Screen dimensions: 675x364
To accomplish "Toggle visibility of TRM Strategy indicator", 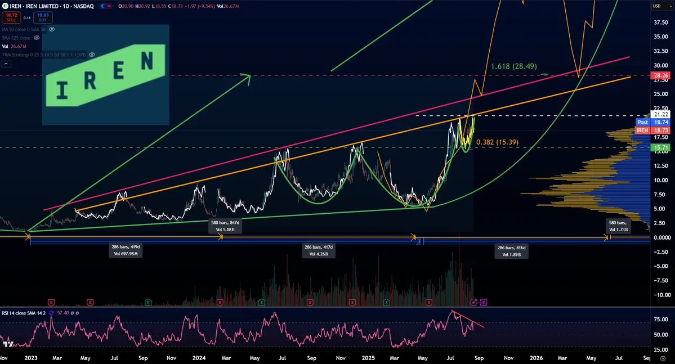I will [x=91, y=55].
